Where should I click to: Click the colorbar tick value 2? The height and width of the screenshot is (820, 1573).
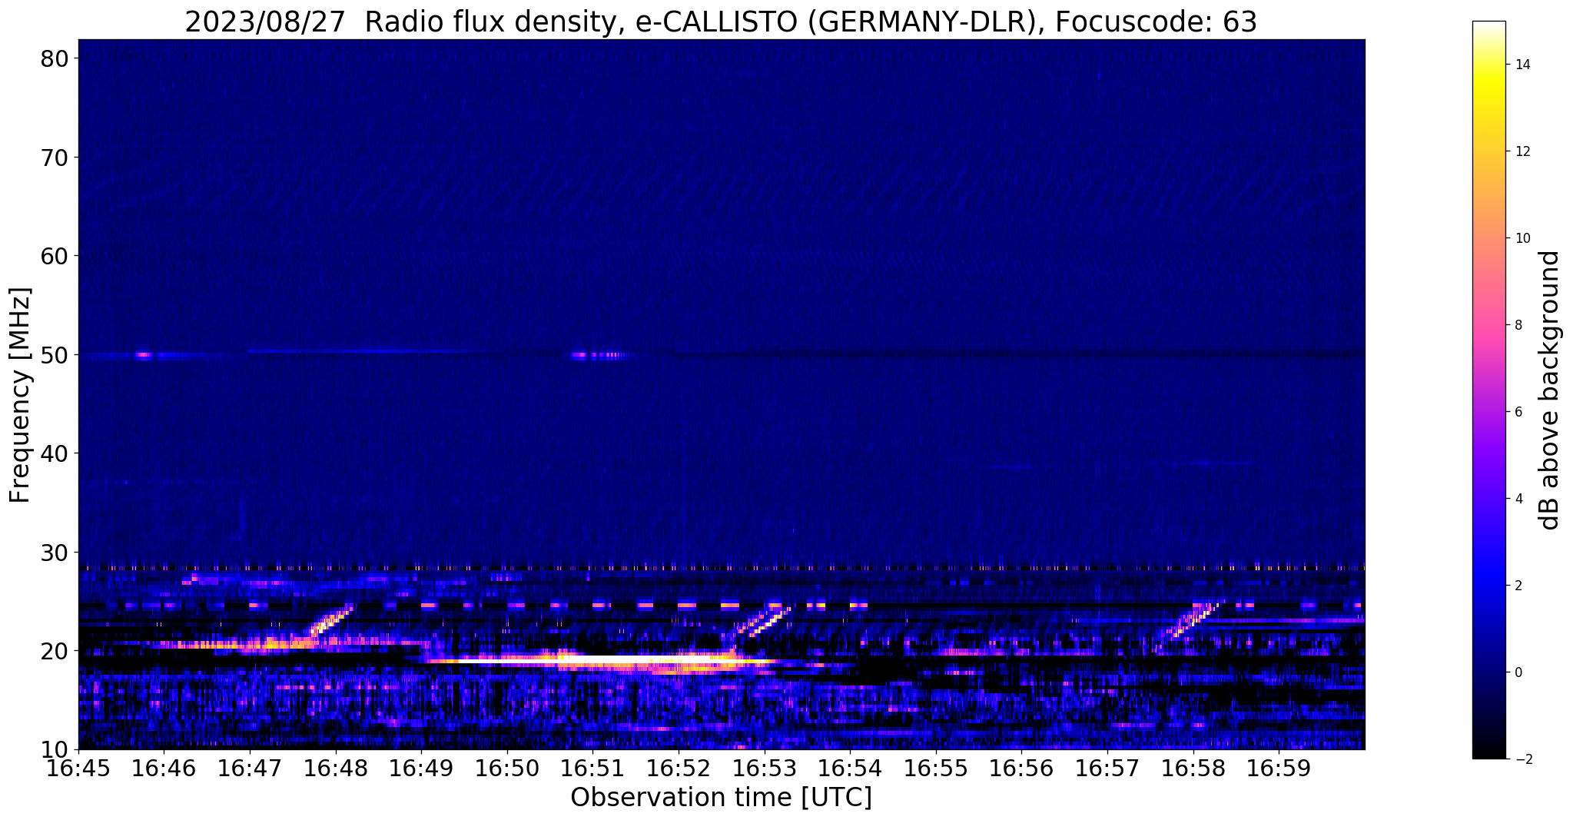[1517, 586]
